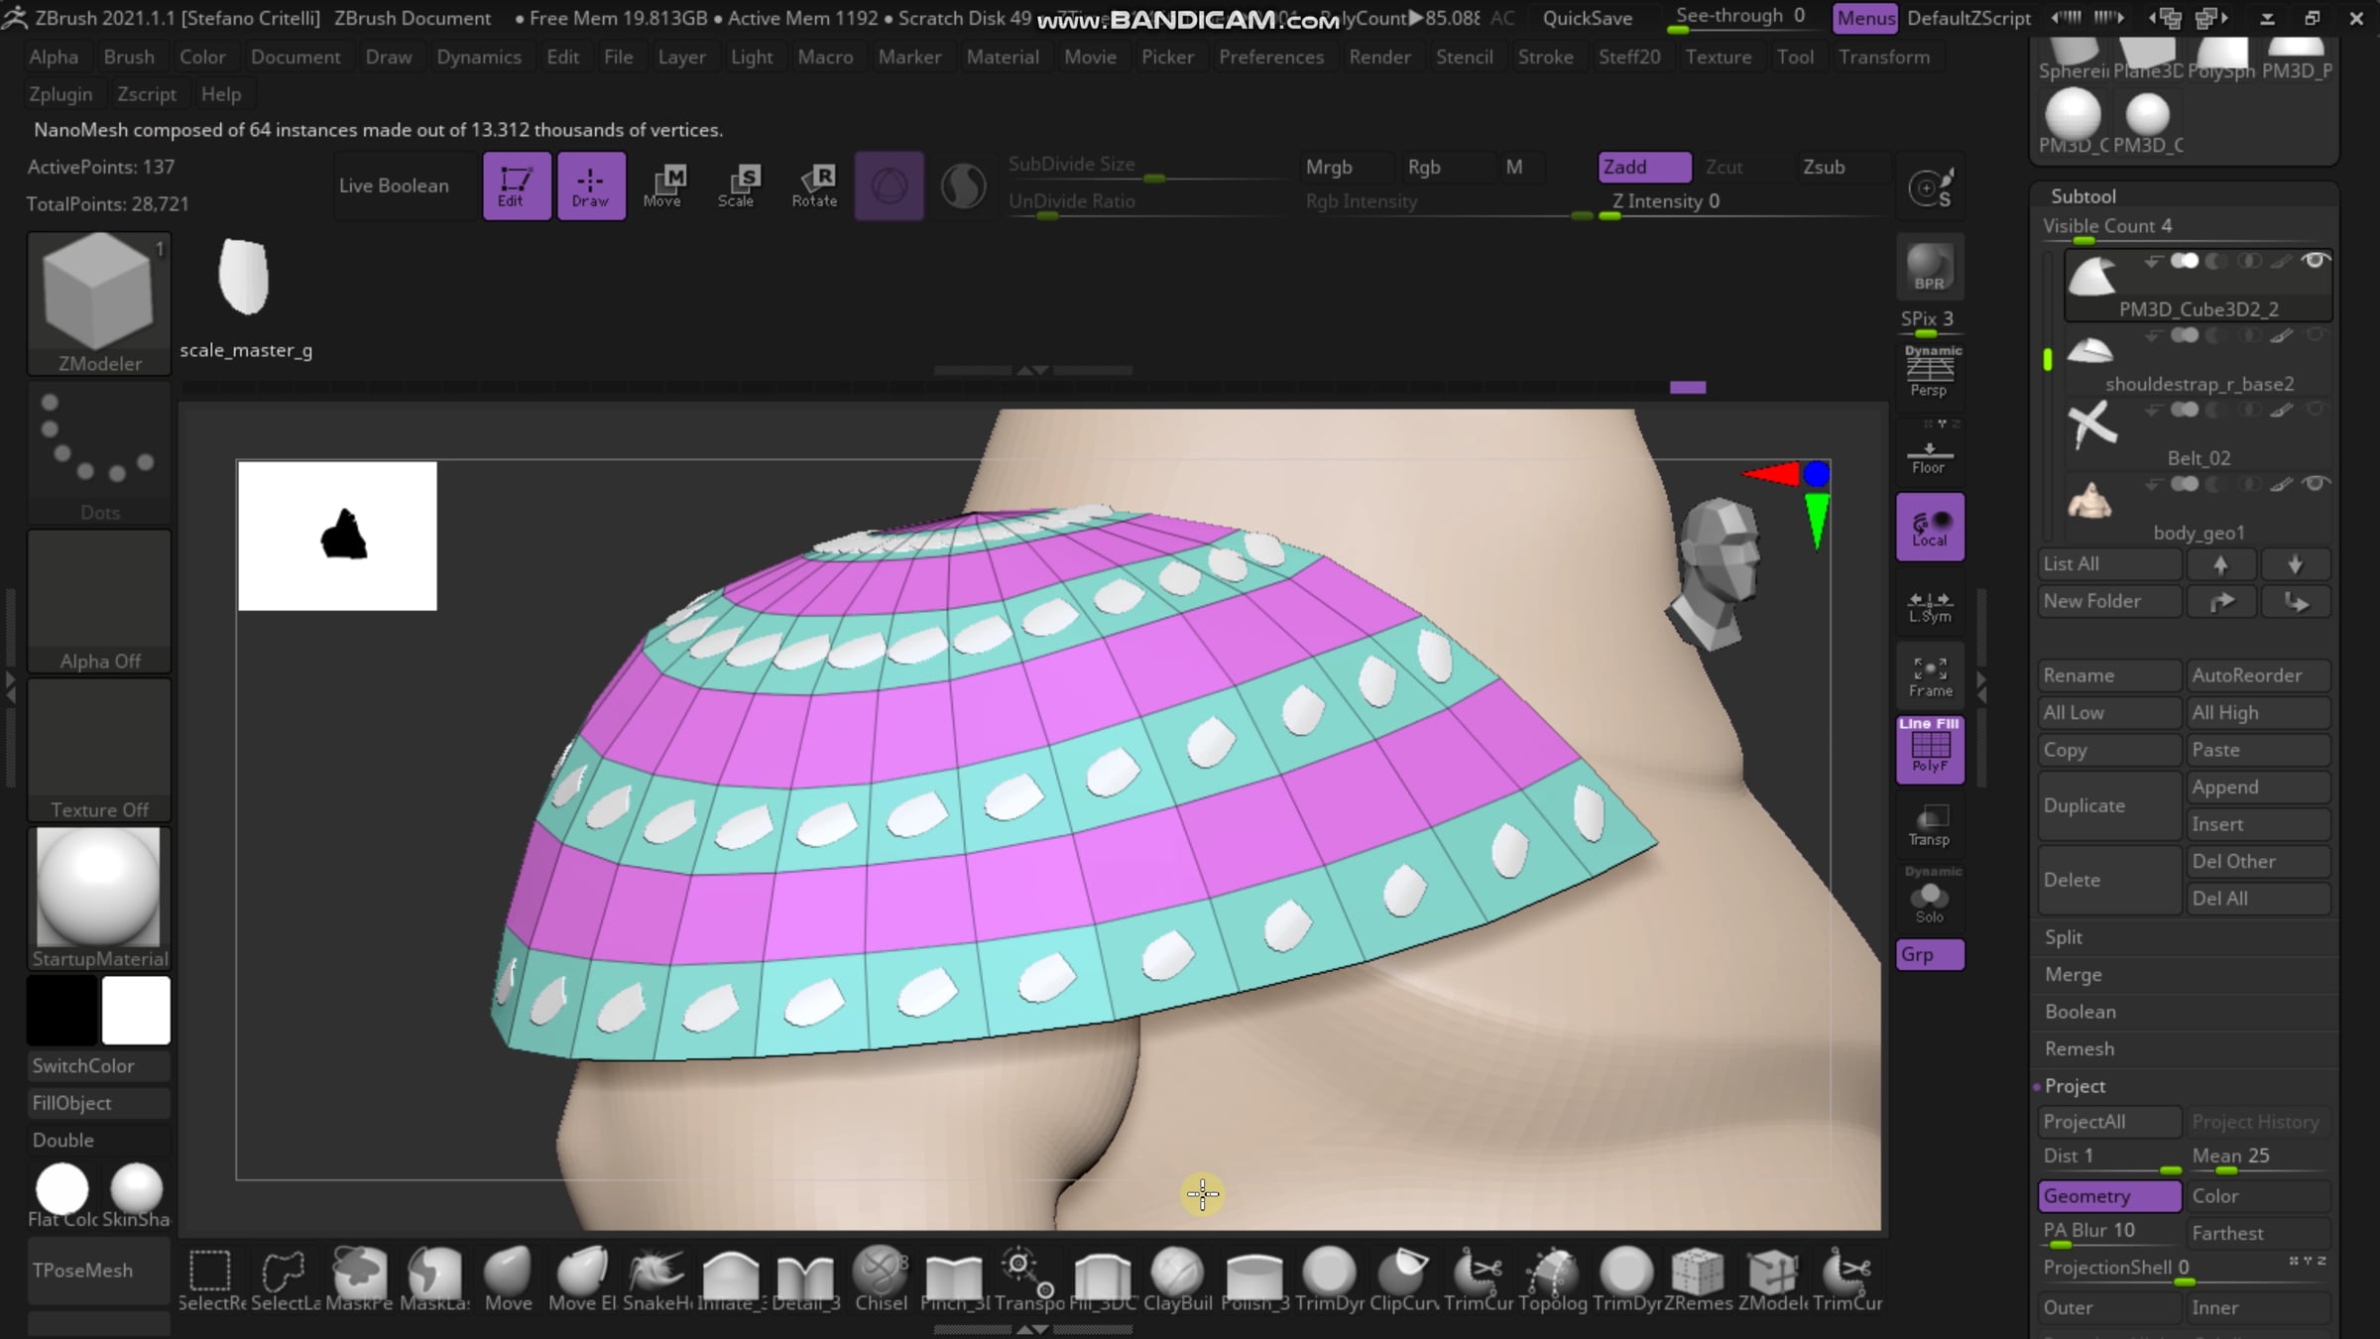Toggle visibility eye of PM3D_Cube3D2_2 subtool

click(2316, 261)
